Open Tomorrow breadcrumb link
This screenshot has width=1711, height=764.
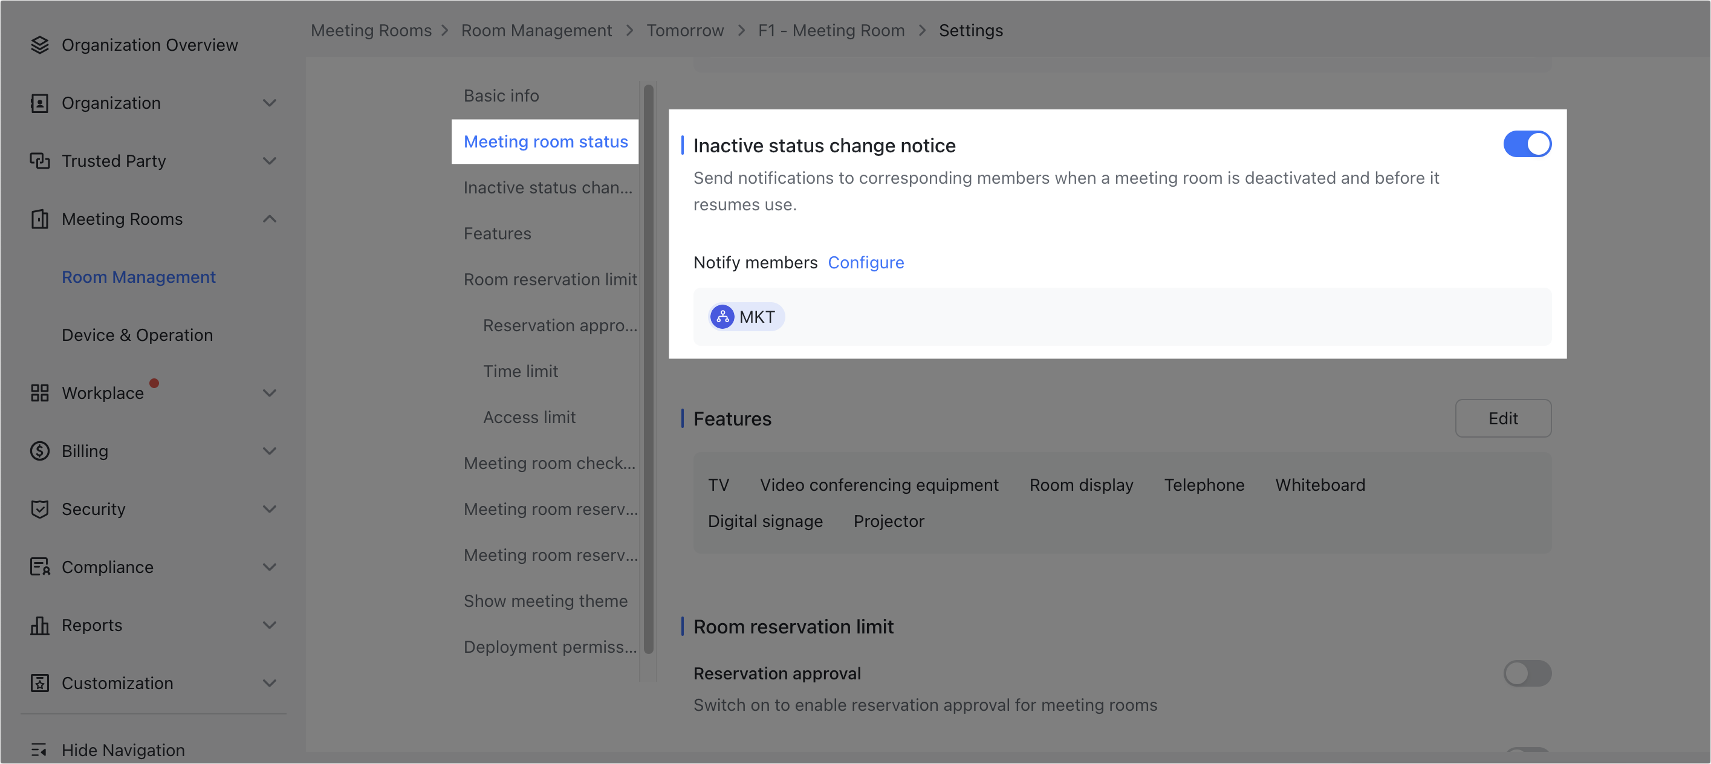coord(685,31)
